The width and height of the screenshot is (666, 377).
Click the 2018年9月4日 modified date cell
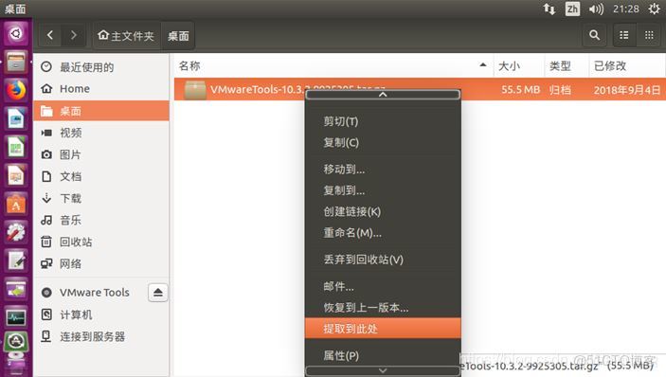pyautogui.click(x=627, y=90)
